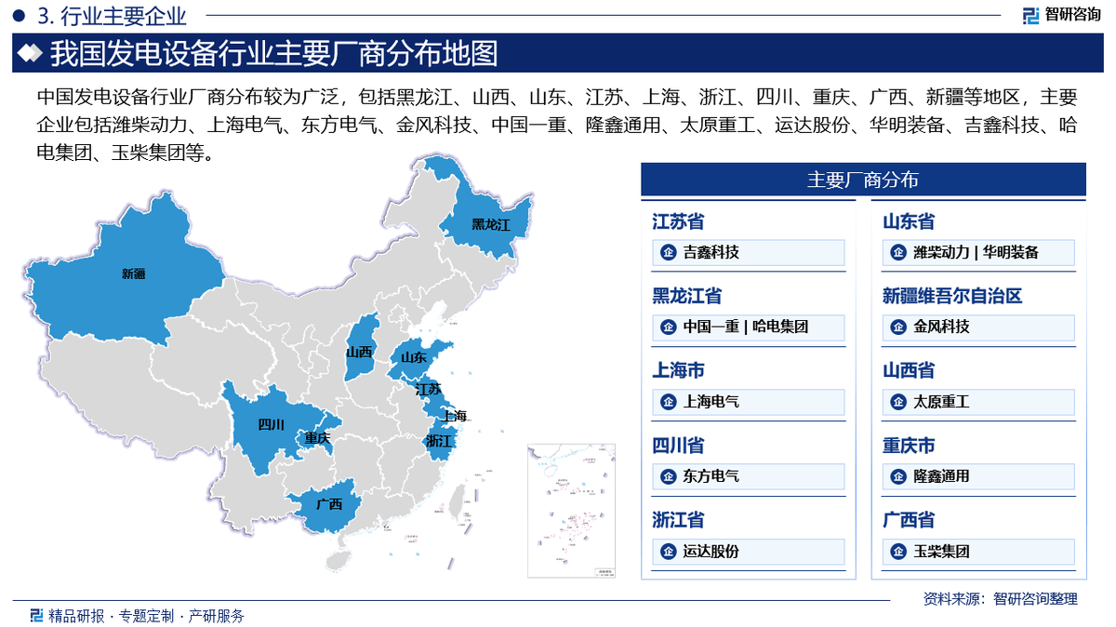Click the 山西省 heading
This screenshot has width=1116, height=627.
click(909, 371)
